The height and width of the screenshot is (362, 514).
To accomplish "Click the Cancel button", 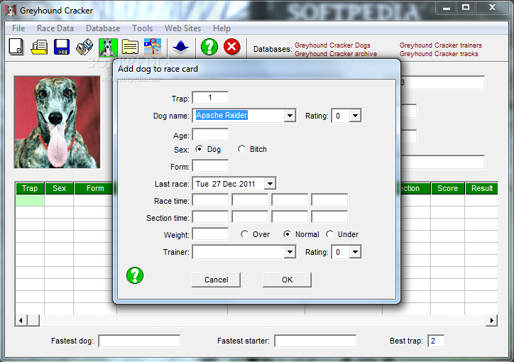I will pos(216,280).
